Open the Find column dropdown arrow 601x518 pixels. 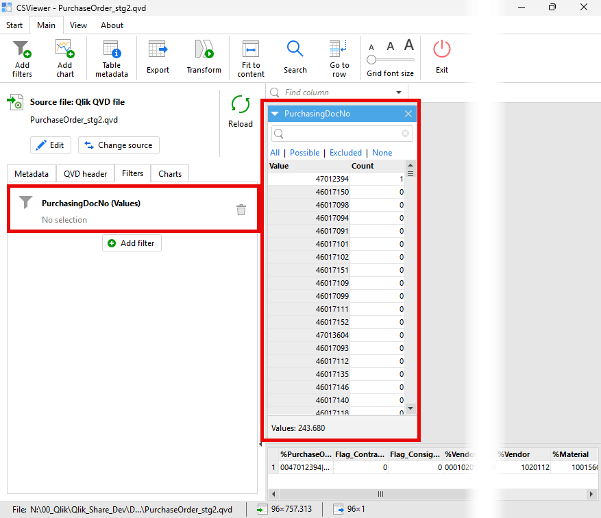(x=399, y=92)
